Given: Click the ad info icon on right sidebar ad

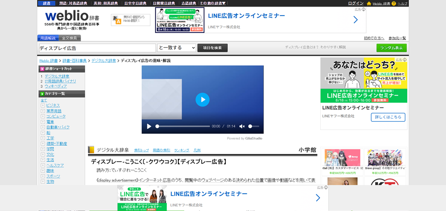Looking at the screenshot, I should (x=405, y=60).
